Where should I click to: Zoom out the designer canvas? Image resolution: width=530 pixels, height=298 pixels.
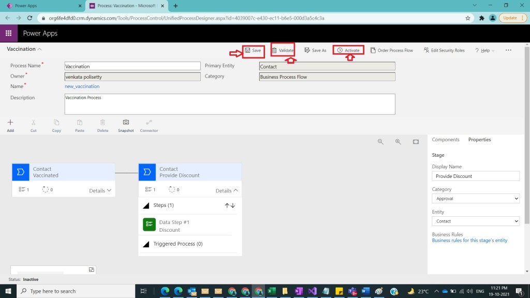pos(380,142)
